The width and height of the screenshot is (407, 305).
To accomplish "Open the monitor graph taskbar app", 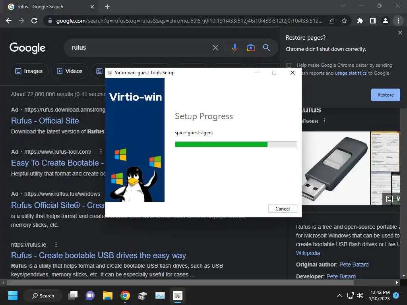I will [160, 295].
